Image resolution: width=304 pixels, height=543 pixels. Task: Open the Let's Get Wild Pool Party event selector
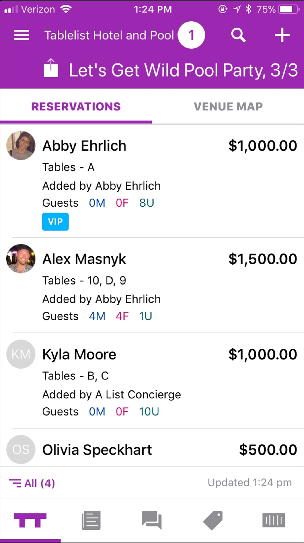click(x=183, y=70)
